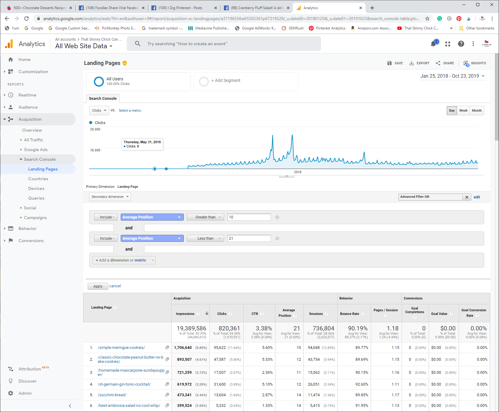Click the Analytics search box
Viewport: 499px width, 412px height.
224,44
